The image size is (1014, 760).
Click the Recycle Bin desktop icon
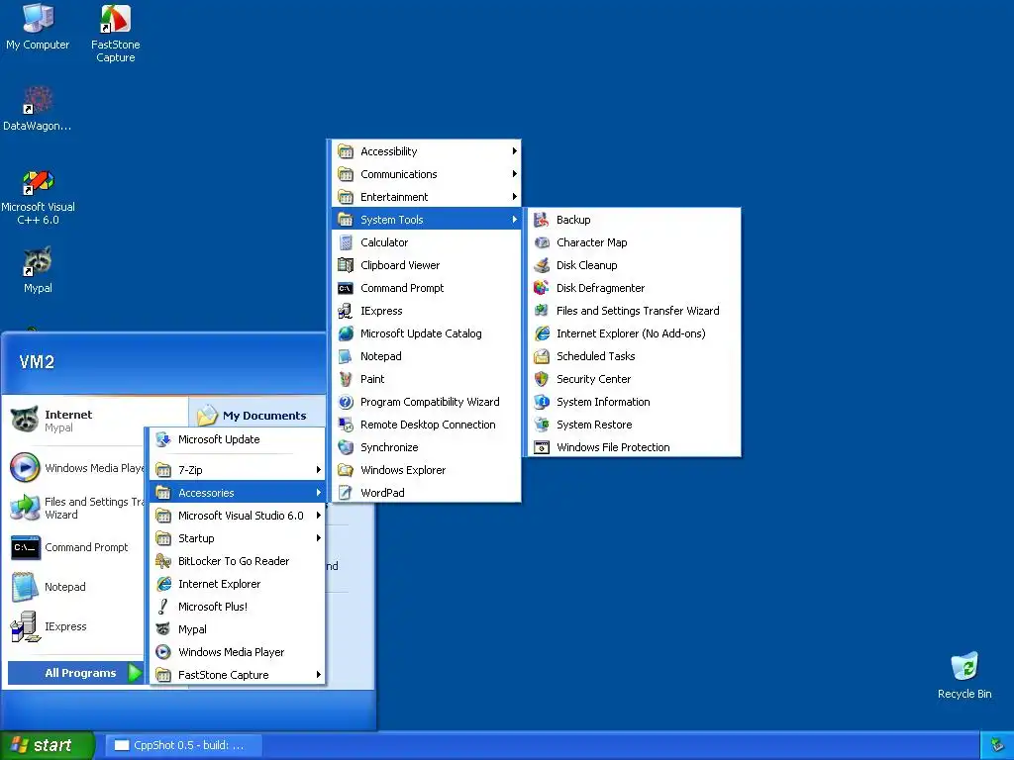click(x=964, y=667)
